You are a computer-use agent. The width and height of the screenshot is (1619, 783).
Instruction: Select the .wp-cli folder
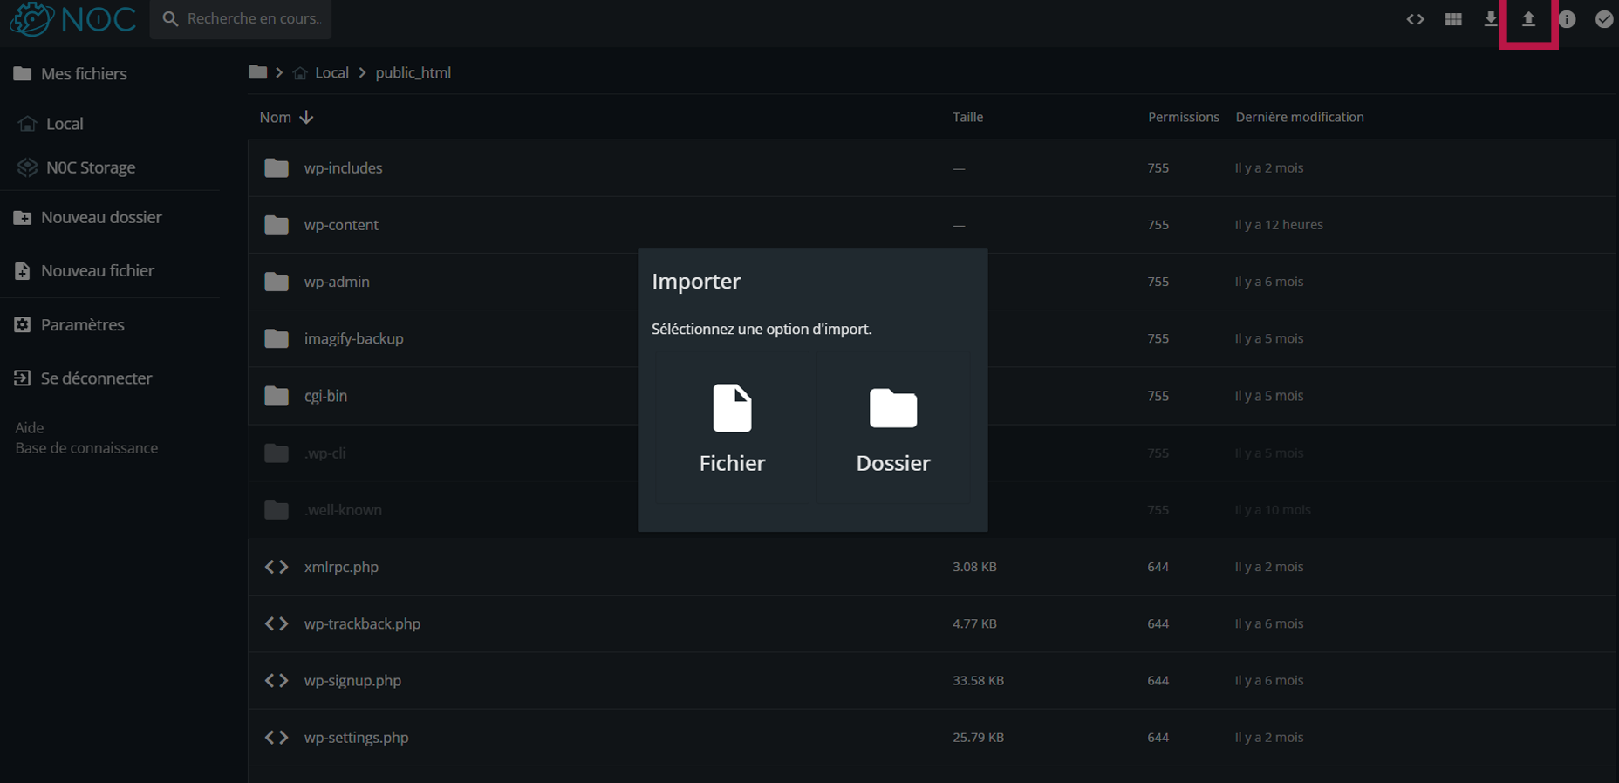932,453
